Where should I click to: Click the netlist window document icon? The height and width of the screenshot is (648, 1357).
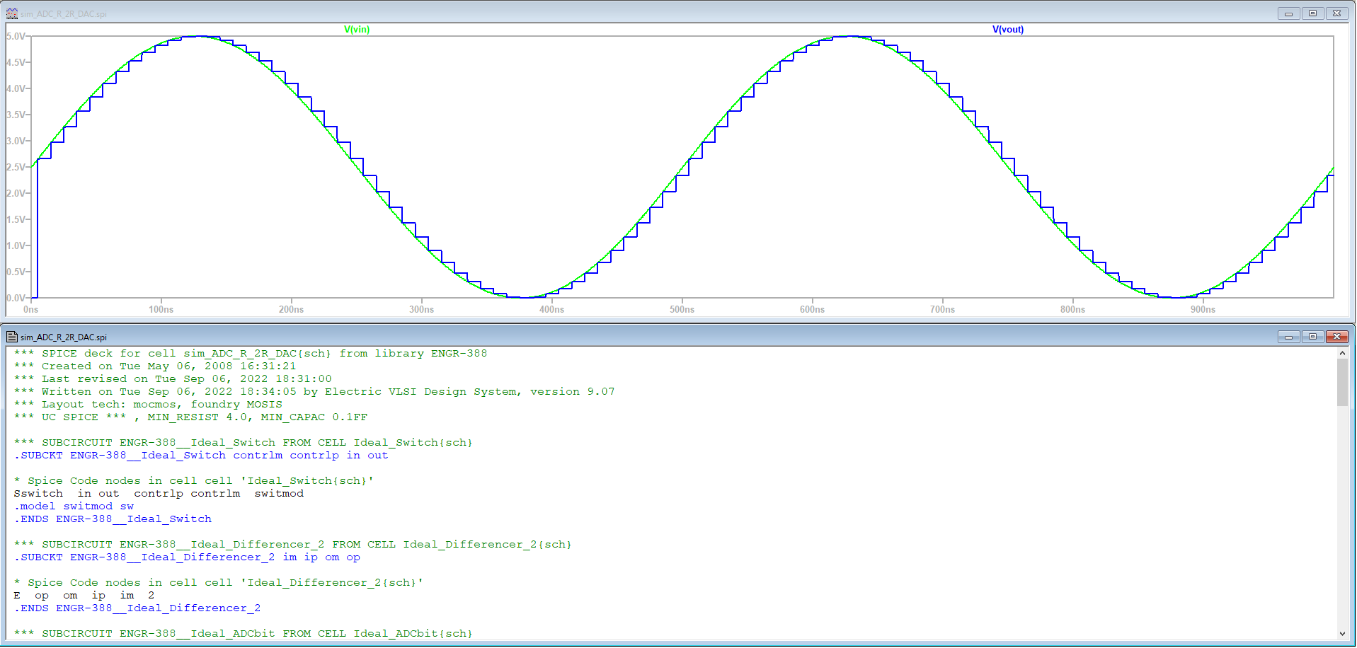pyautogui.click(x=11, y=337)
